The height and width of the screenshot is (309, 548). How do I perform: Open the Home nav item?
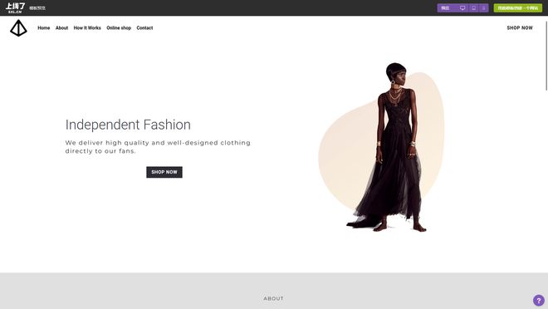(x=44, y=28)
